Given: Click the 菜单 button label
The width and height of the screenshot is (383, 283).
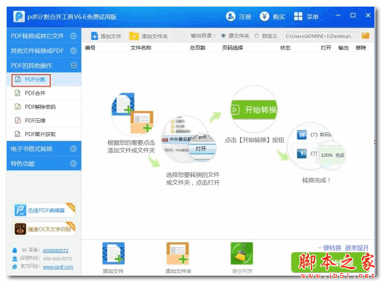Looking at the screenshot, I should 313,17.
